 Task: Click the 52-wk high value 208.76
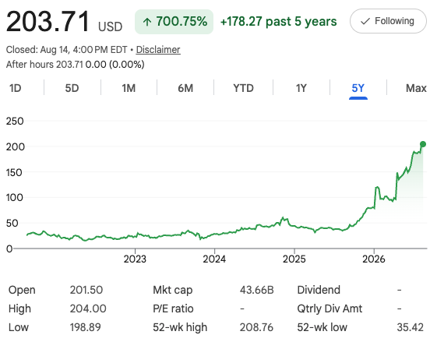(256, 327)
